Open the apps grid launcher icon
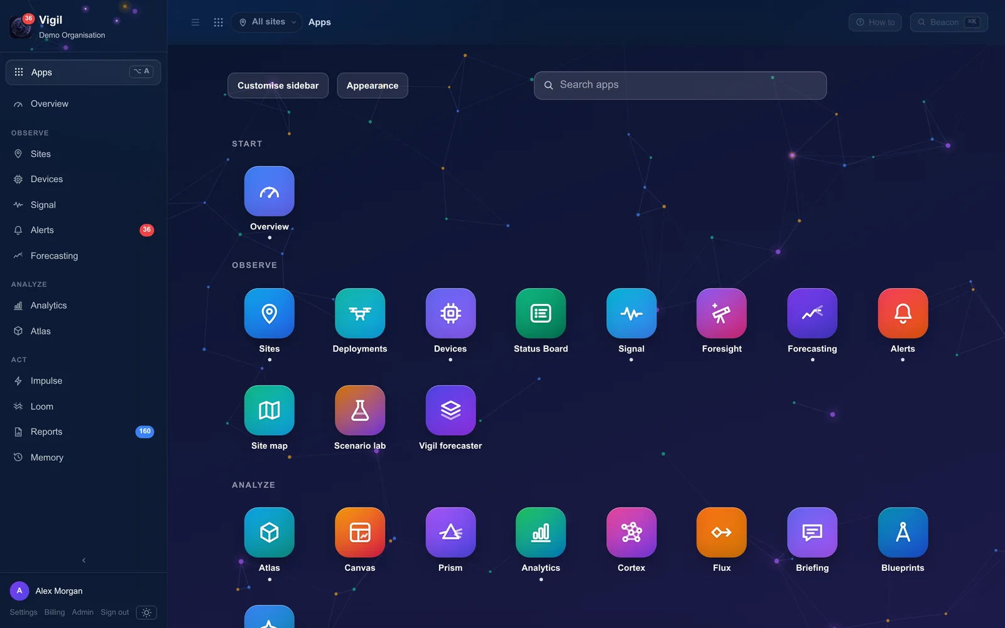Screen dimensions: 1005x628 219,22
